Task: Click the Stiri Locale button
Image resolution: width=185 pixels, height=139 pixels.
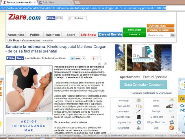Action: [134, 30]
